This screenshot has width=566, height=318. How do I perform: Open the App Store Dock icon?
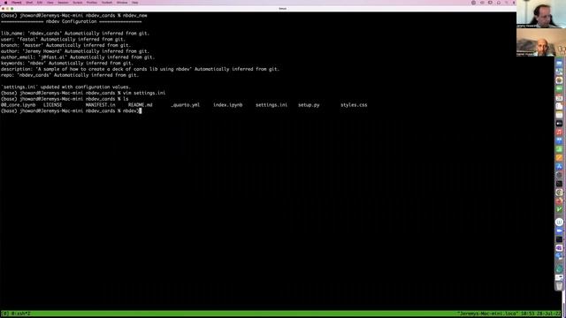coord(559,166)
